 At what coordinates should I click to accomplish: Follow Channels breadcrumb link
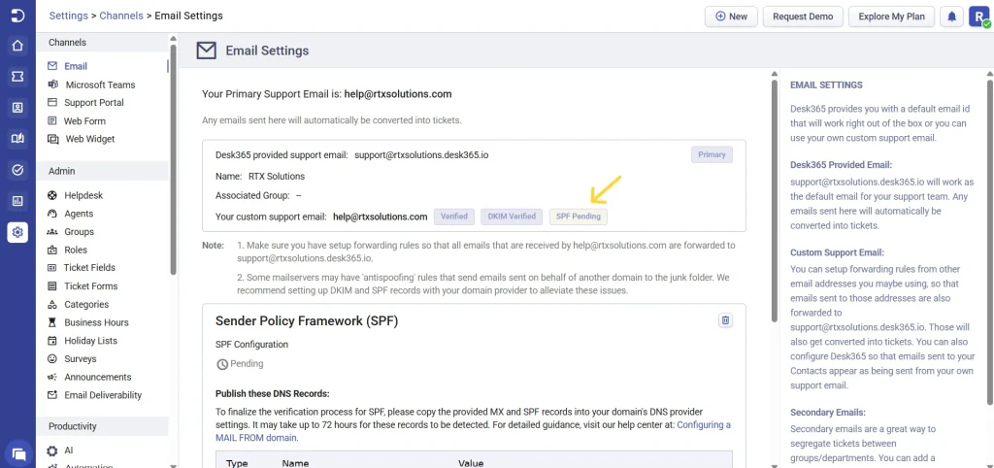(x=121, y=16)
